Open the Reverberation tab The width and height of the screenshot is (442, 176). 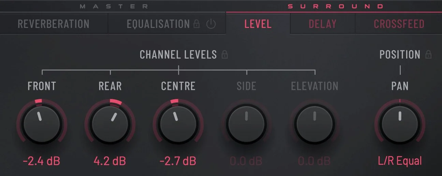(54, 24)
